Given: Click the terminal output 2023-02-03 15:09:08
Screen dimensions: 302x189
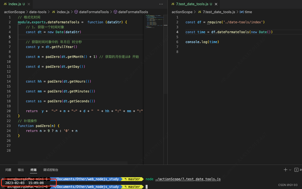Looking at the screenshot, I should pos(24,183).
